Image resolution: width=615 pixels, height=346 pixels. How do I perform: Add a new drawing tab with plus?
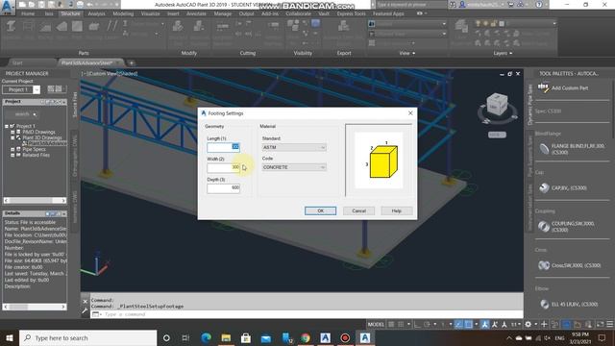[132, 62]
